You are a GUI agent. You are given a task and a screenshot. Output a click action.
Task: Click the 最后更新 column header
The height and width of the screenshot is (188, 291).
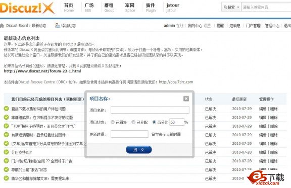coord(239,99)
